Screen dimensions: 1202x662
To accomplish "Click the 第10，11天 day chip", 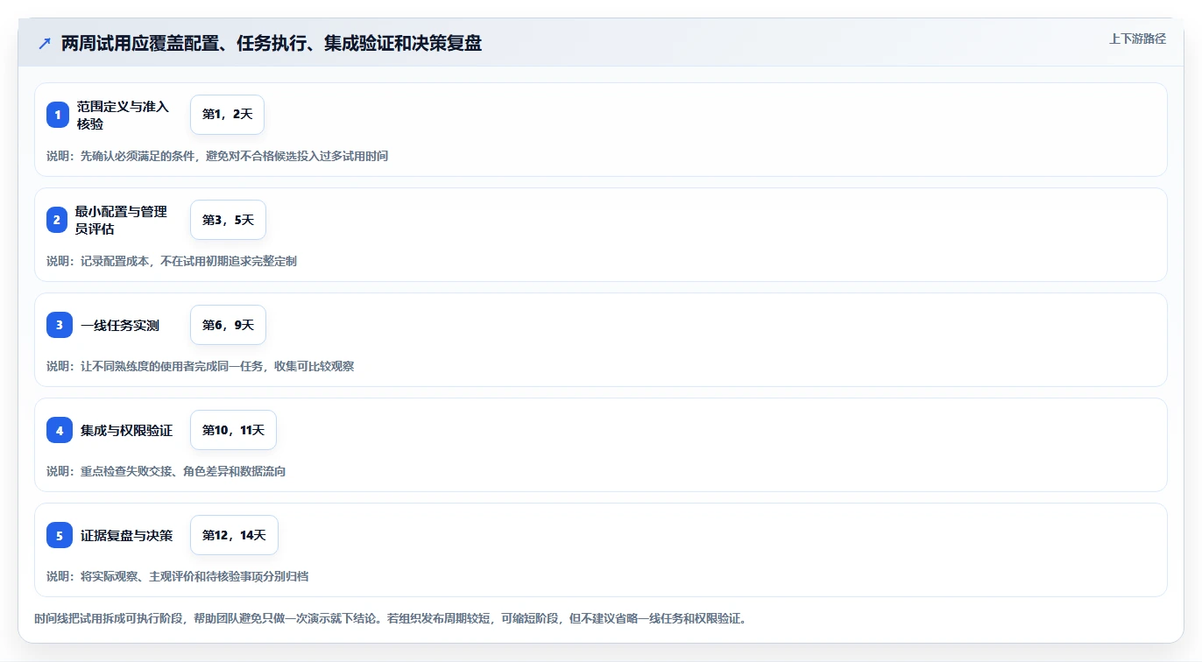I will (233, 430).
